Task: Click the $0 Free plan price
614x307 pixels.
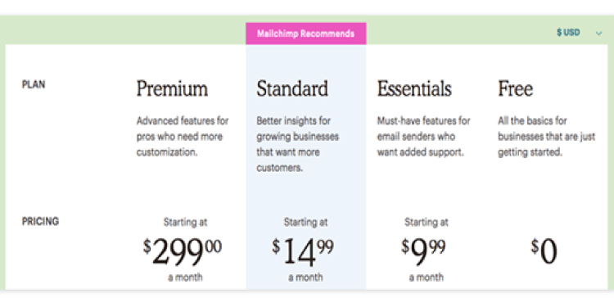Action: point(544,251)
